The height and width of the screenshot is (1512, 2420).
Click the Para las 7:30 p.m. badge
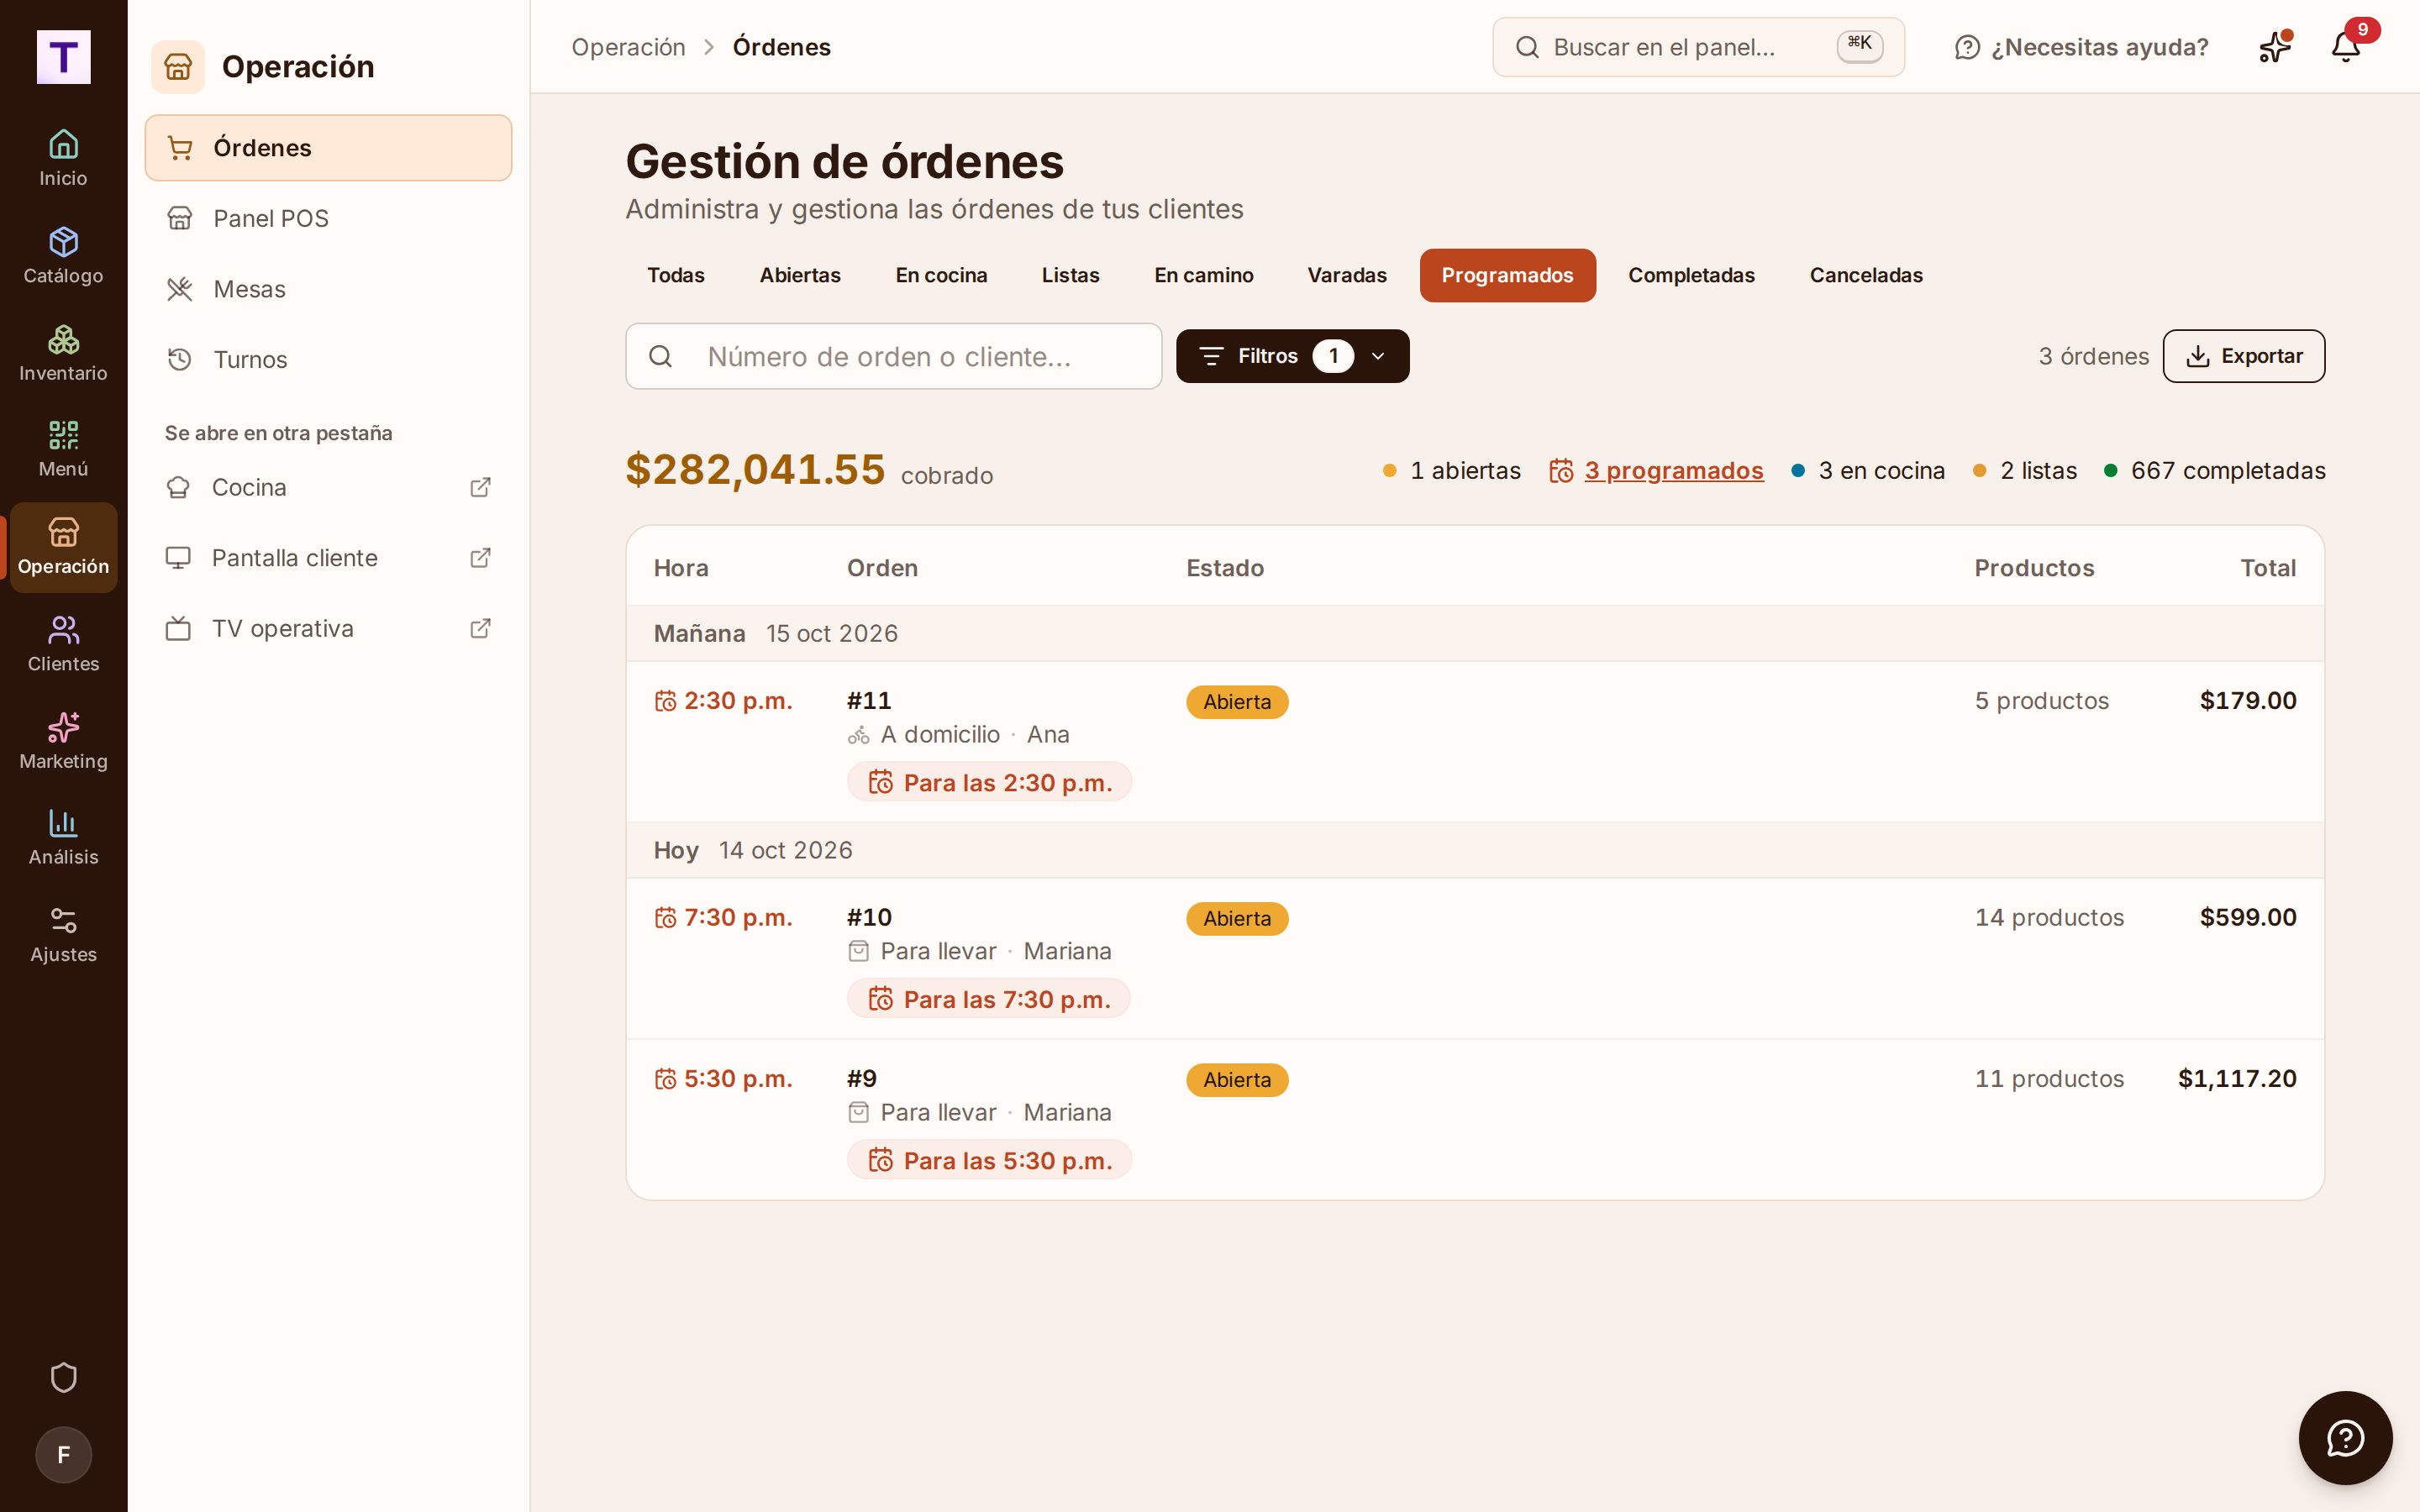989,999
